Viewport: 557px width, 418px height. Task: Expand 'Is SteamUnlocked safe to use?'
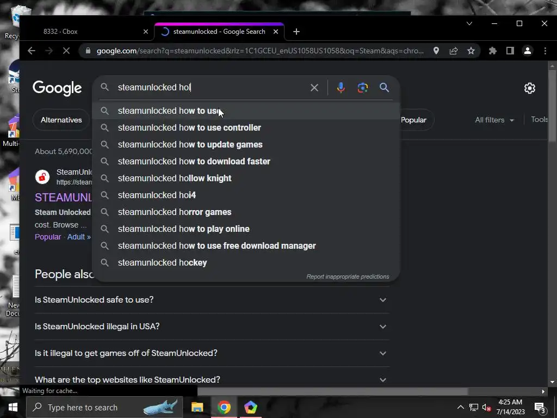[x=212, y=300]
